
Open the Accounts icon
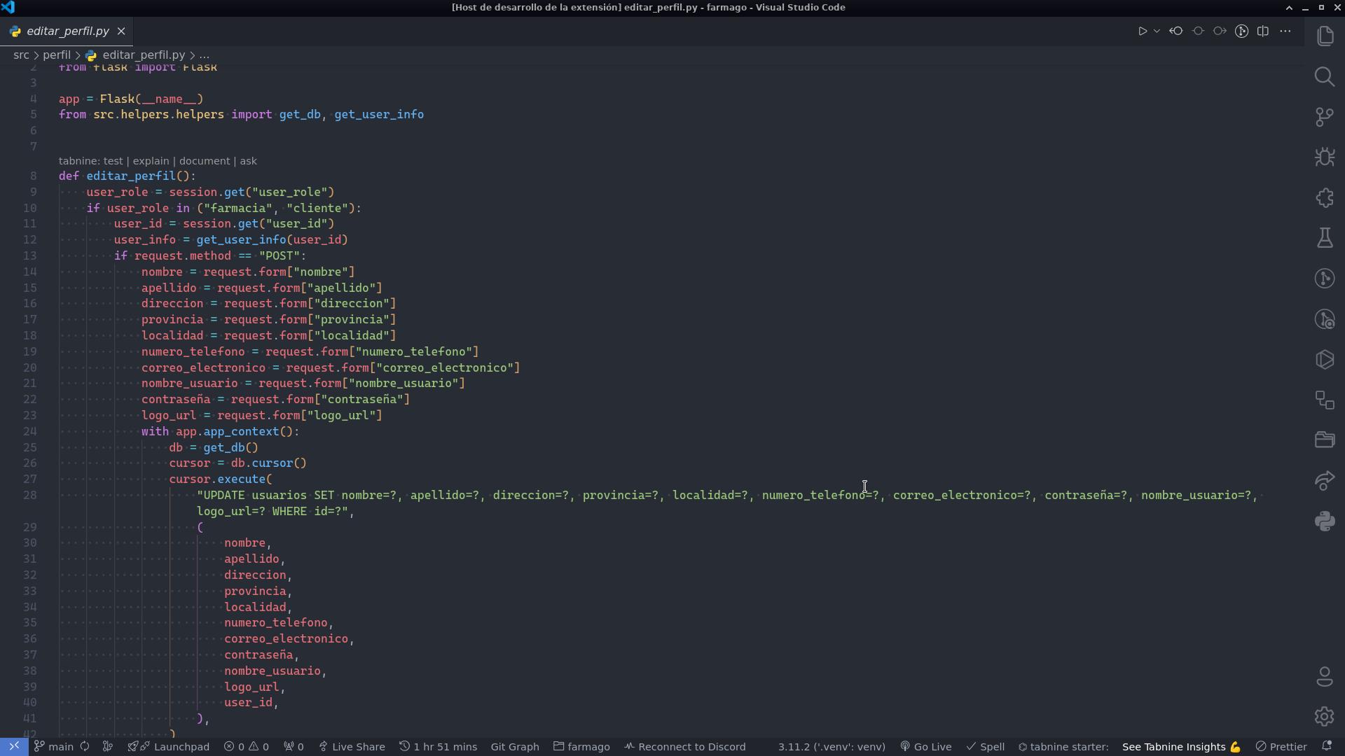(1324, 676)
